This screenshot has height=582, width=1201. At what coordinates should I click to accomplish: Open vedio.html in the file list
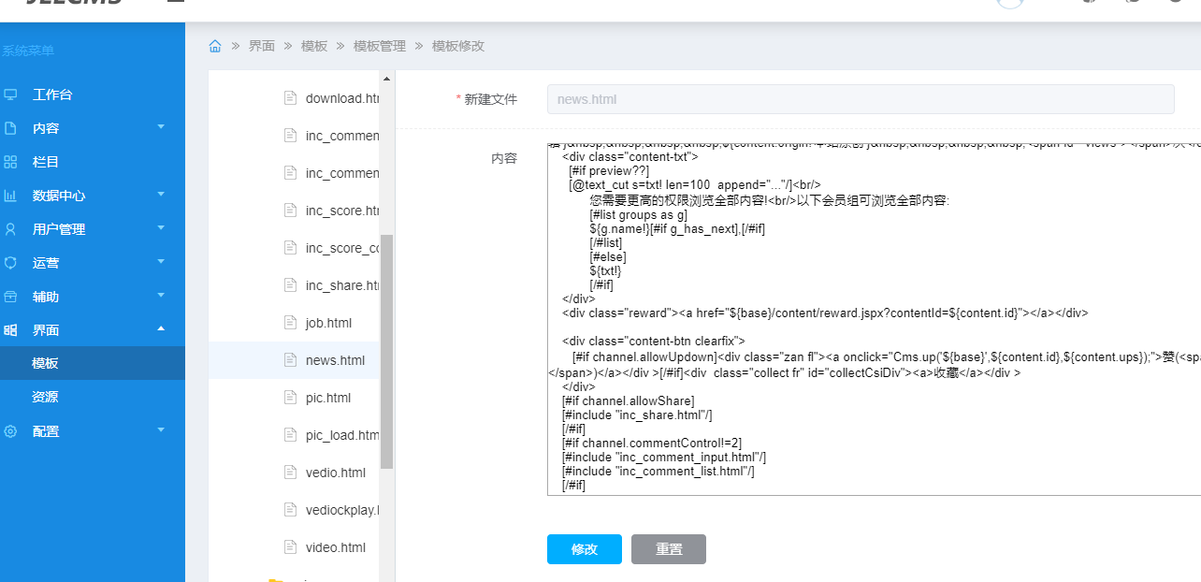(x=336, y=473)
